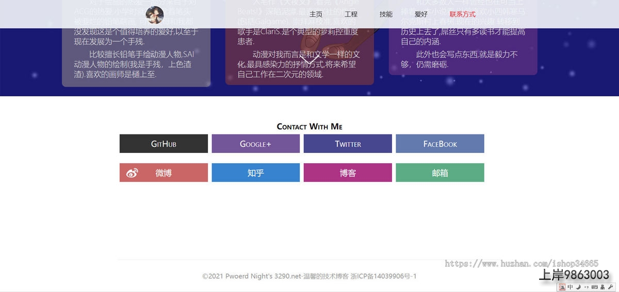619x292 pixels.
Task: Click the green 邮箱 button
Action: pos(440,173)
